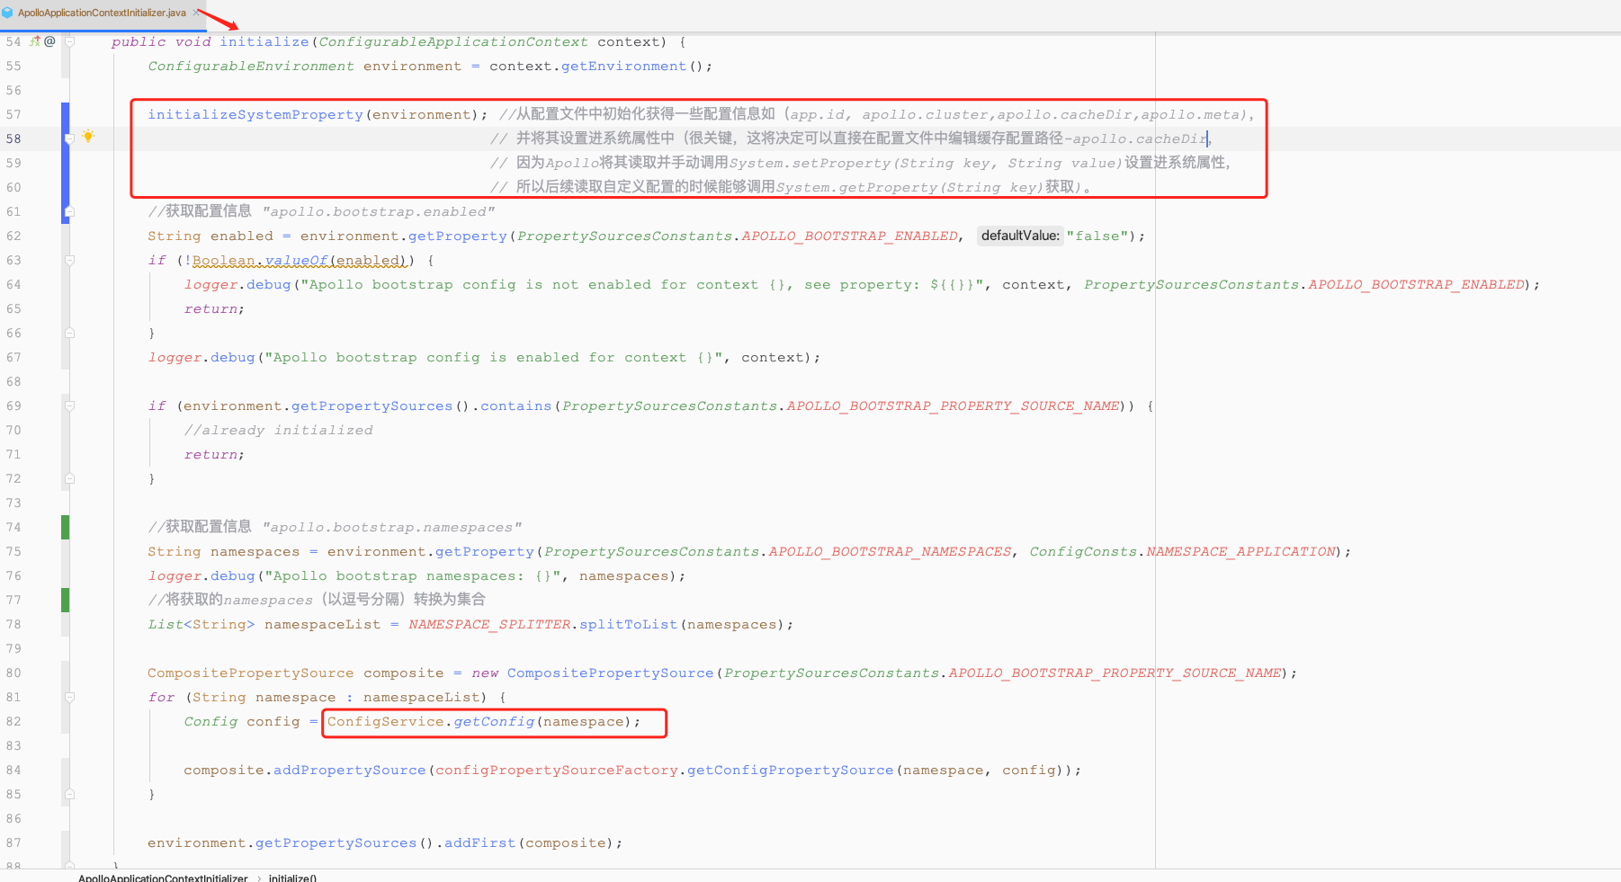
Task: Click line number 67 in gutter
Action: coord(13,357)
